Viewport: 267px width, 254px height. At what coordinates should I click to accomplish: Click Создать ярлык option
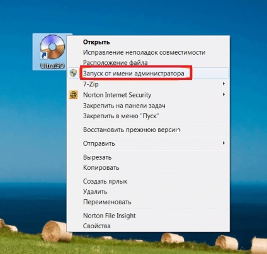click(x=105, y=181)
